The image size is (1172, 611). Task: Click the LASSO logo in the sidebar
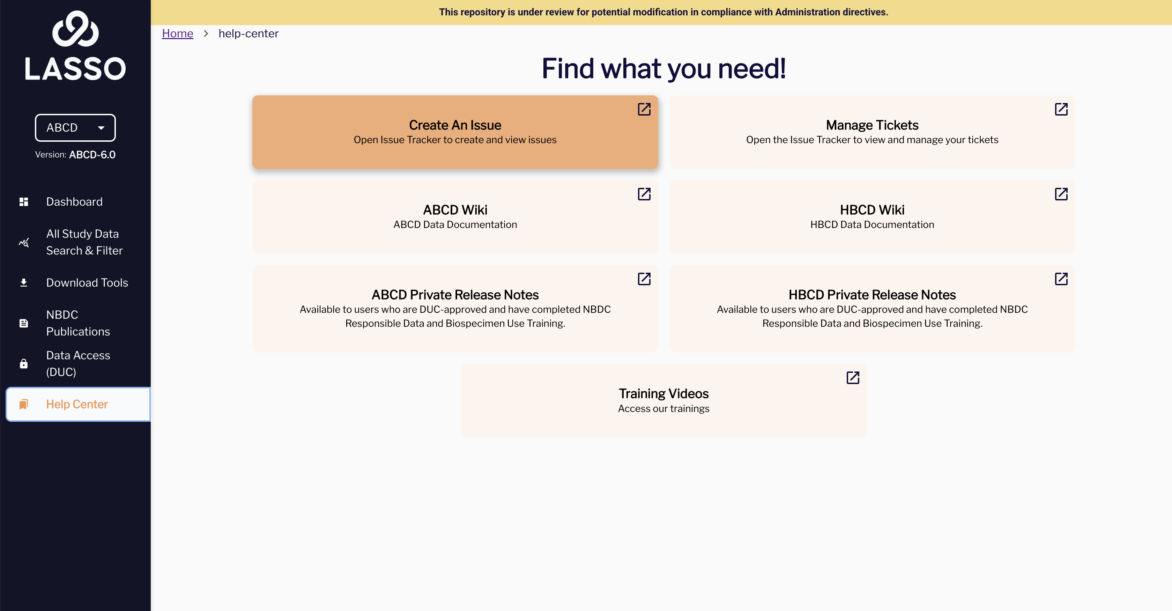coord(75,45)
